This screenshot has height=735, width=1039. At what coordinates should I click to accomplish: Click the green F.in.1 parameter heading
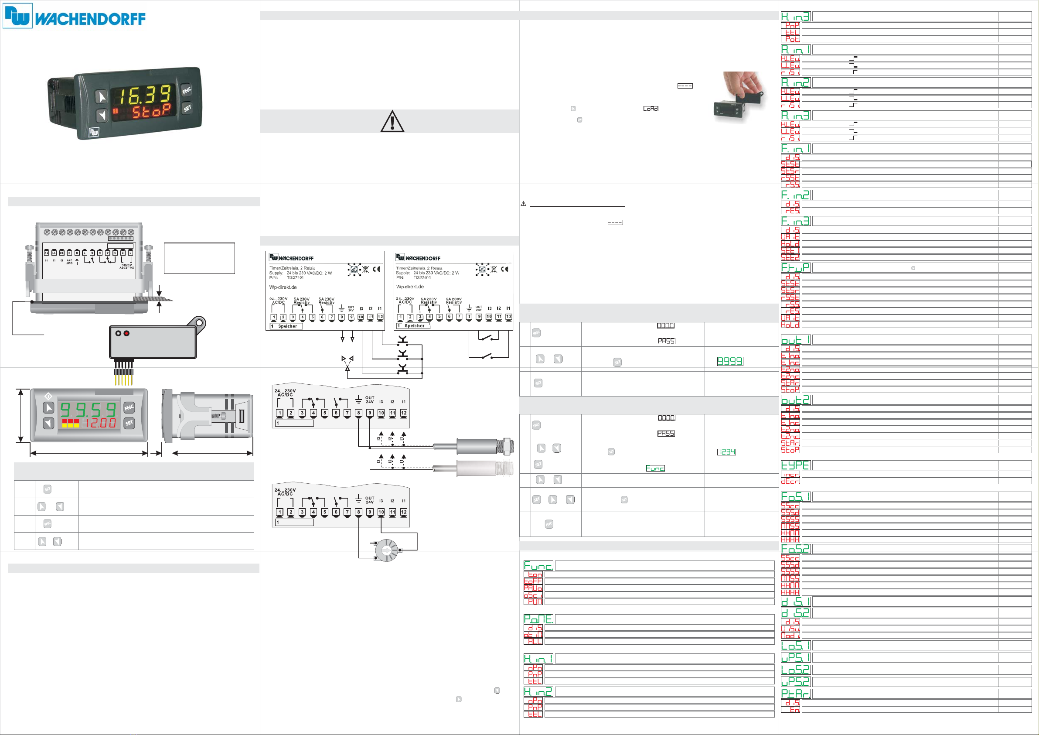796,149
